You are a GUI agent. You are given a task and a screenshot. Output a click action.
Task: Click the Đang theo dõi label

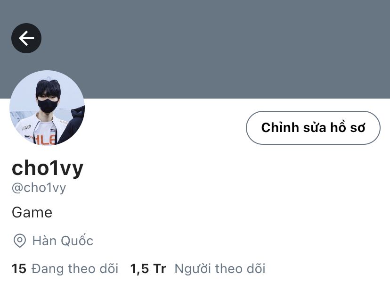point(75,269)
